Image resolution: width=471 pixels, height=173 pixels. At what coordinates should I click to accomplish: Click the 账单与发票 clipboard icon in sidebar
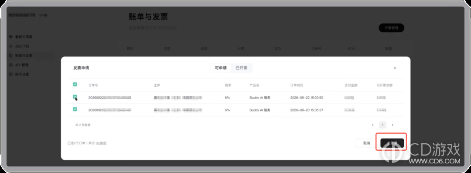[x=11, y=56]
